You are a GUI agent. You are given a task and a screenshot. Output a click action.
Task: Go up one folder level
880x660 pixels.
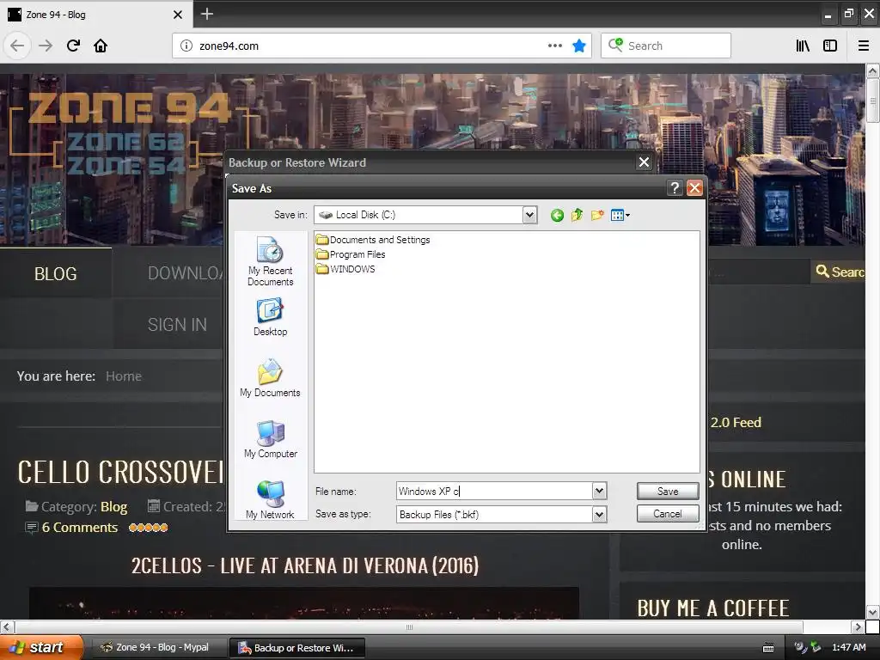coord(577,215)
